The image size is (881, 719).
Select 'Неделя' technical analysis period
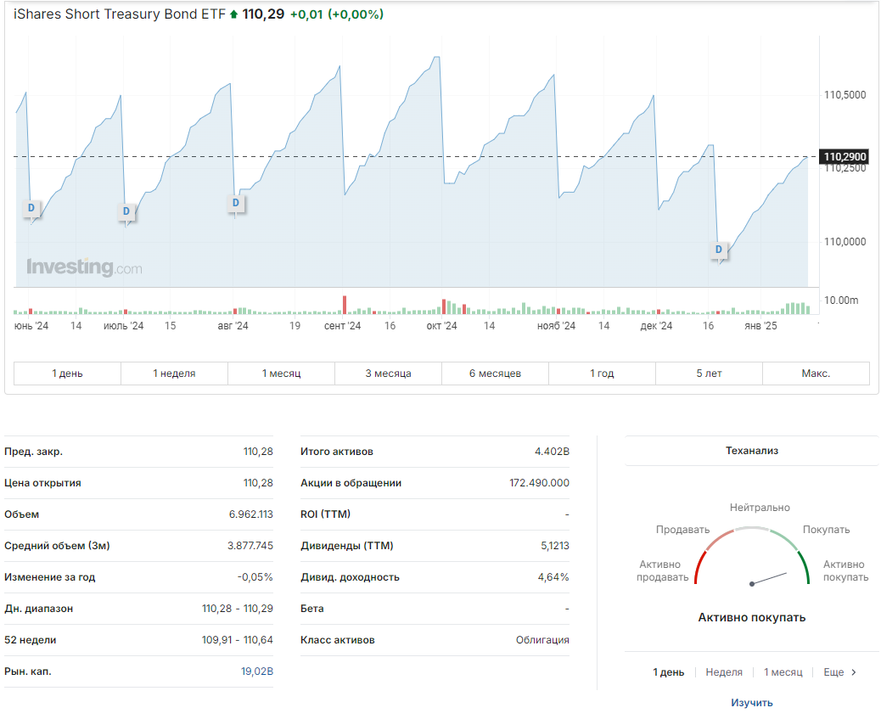tap(724, 672)
